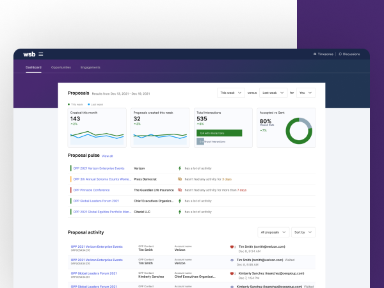This screenshot has width=384, height=288.
Task: Click no-activity icon in Press Democrat row
Action: click(x=180, y=179)
